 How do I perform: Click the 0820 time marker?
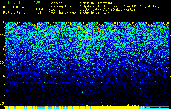(x=166, y=23)
